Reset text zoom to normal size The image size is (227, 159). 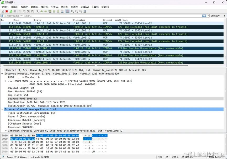(81, 11)
